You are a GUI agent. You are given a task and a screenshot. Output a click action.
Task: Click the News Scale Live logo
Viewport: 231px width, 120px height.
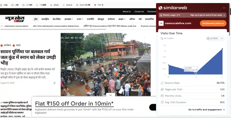(x=15, y=19)
